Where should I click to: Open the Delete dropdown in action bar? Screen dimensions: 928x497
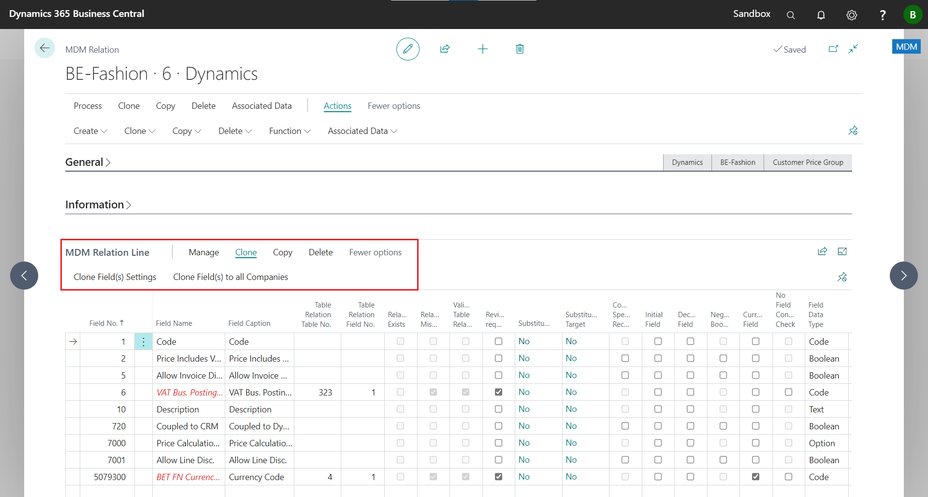point(235,131)
